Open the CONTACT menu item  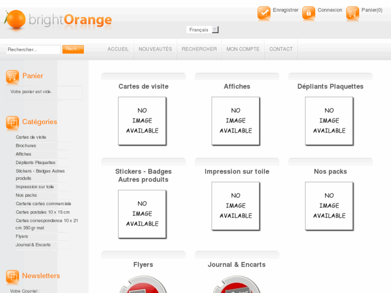tap(281, 49)
